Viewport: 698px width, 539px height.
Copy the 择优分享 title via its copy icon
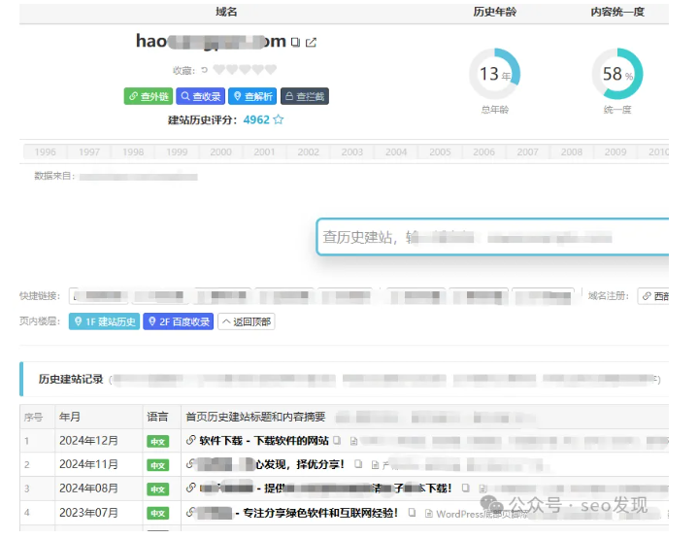click(x=358, y=464)
